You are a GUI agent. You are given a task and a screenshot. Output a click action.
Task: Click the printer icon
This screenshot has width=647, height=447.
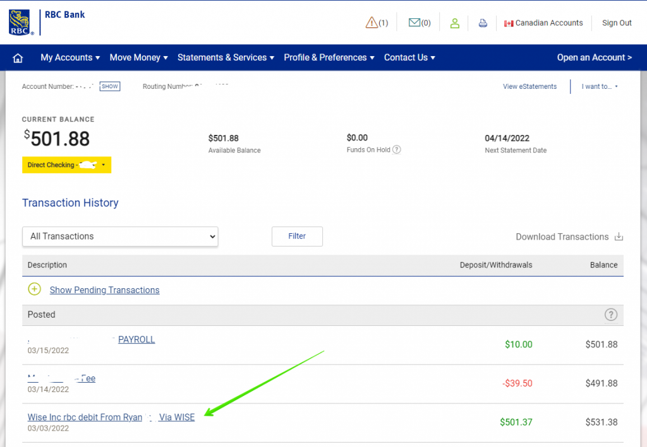point(483,23)
